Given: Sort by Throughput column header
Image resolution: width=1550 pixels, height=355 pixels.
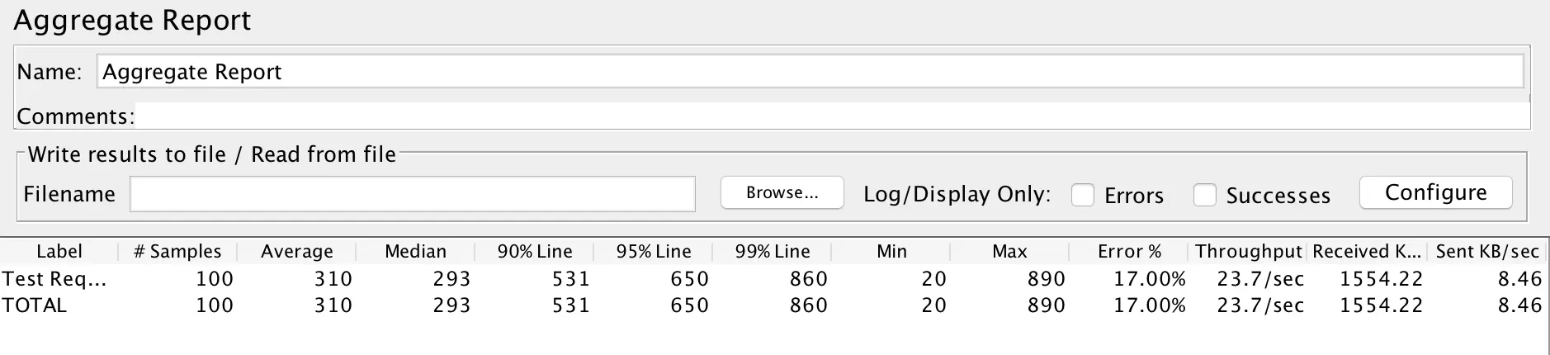Looking at the screenshot, I should pyautogui.click(x=1248, y=251).
